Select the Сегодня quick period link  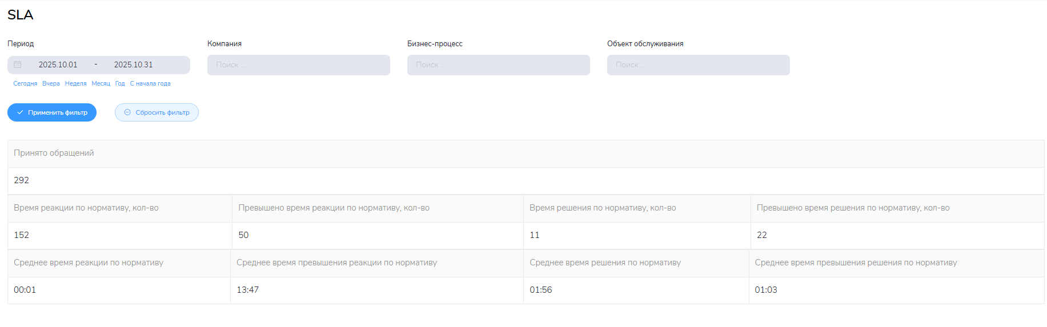[x=25, y=84]
